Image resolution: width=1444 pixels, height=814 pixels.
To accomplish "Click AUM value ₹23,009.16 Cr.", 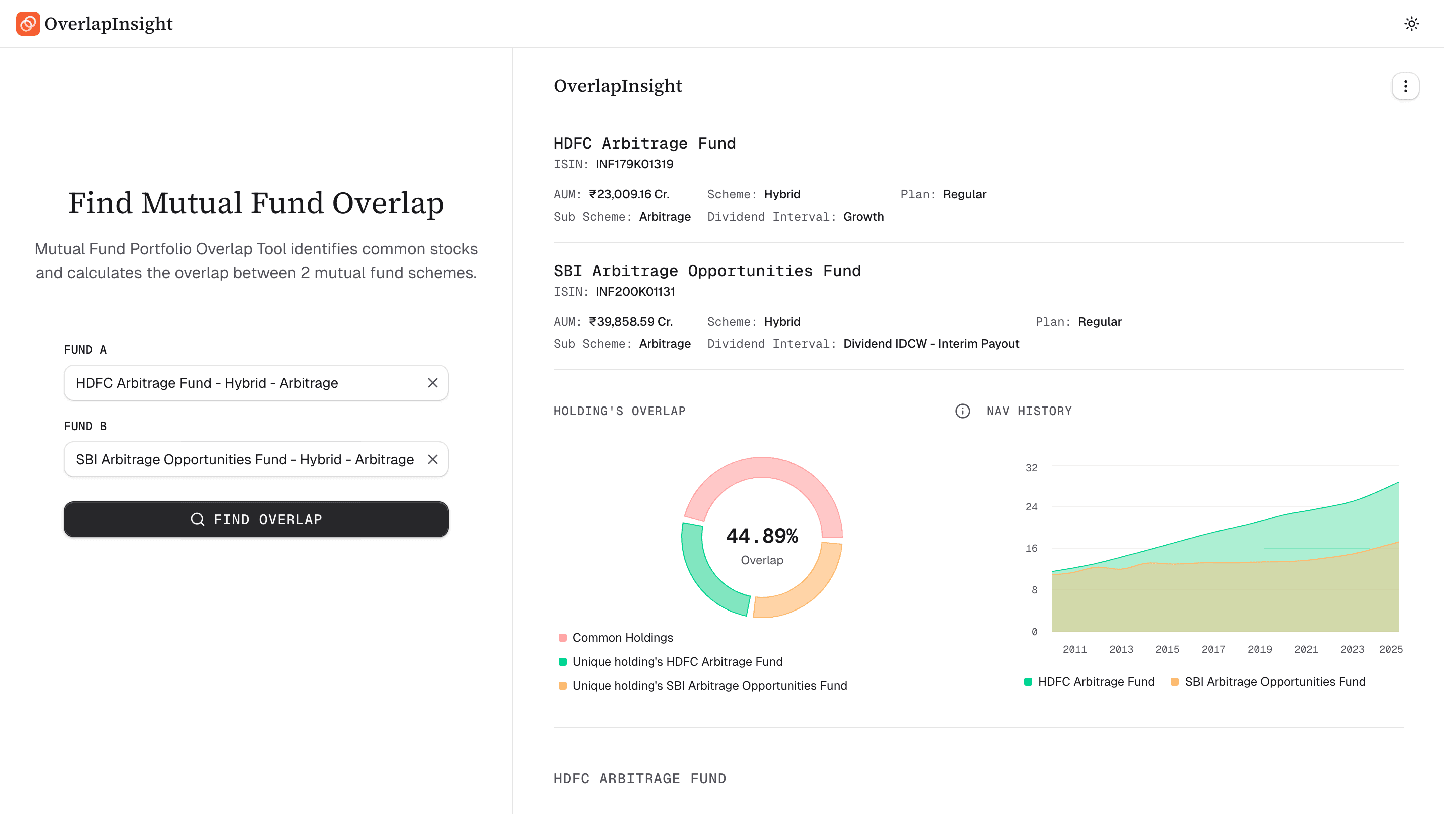I will [629, 194].
